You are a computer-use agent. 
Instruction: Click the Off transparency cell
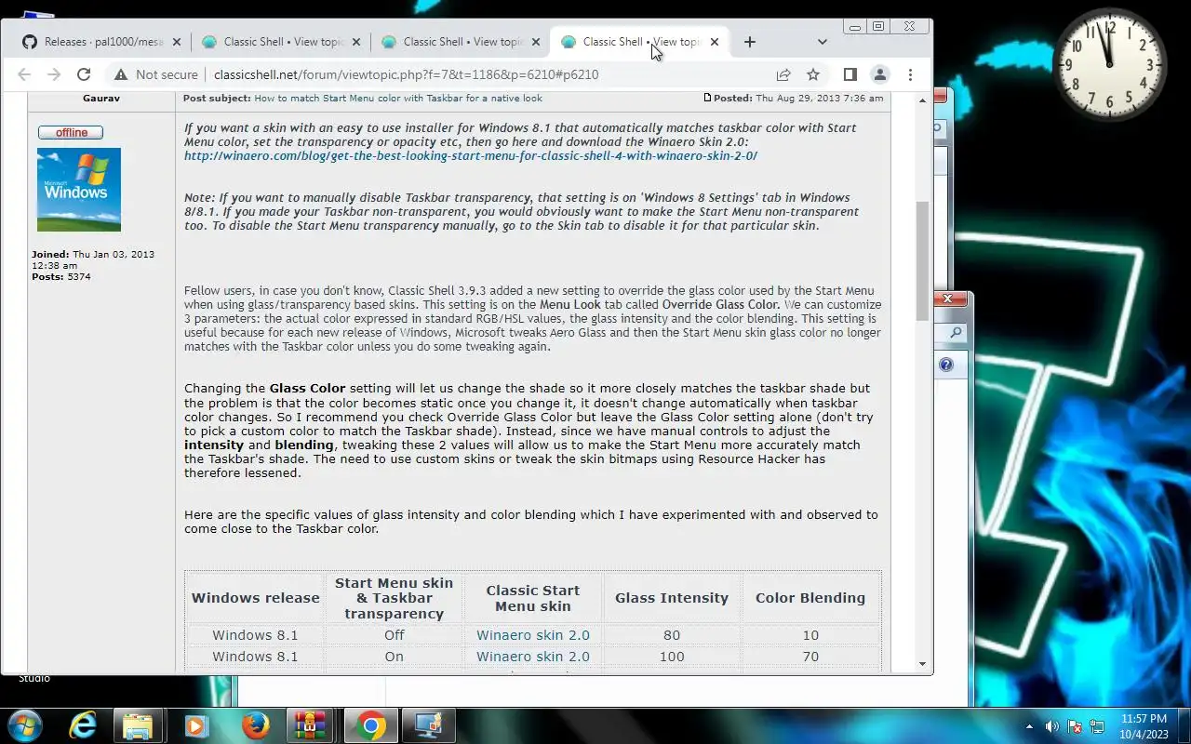coord(395,635)
